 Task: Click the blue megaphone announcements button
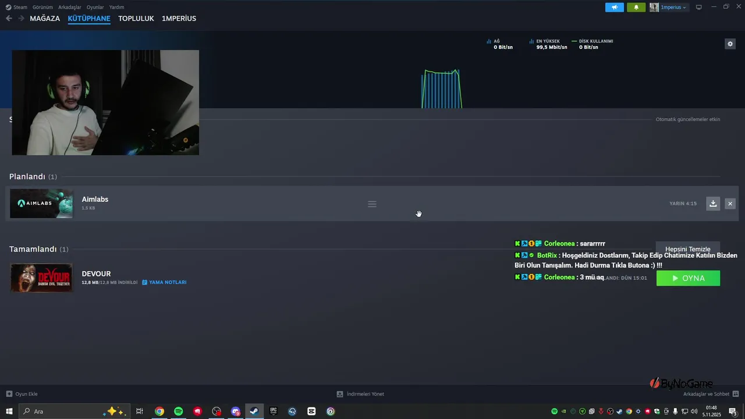pyautogui.click(x=614, y=8)
